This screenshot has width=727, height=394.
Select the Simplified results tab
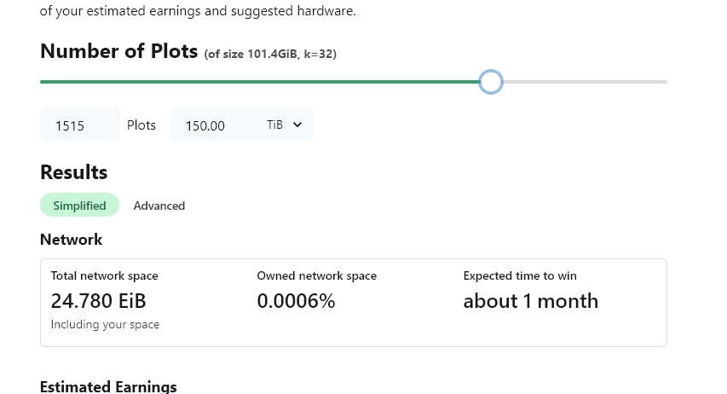pyautogui.click(x=80, y=206)
